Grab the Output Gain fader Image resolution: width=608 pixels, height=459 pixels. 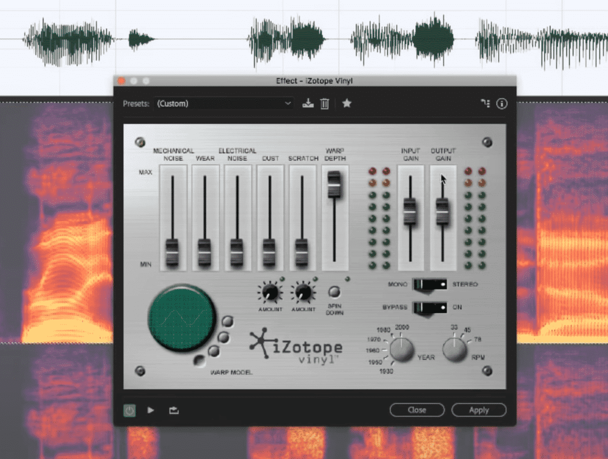[442, 211]
